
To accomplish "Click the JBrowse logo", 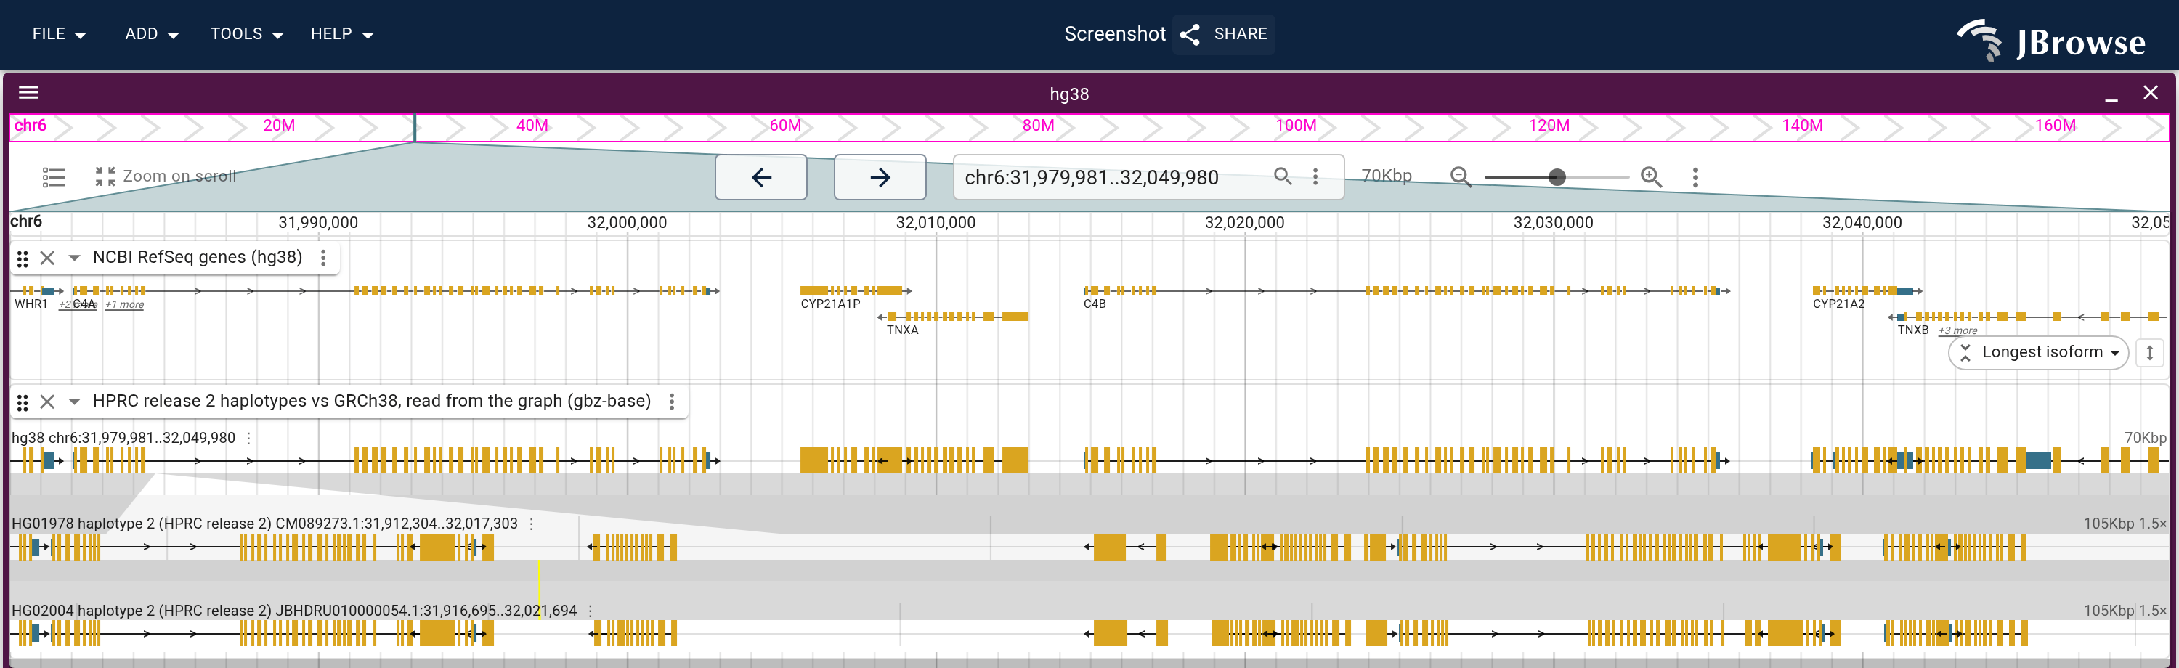I will (2050, 39).
